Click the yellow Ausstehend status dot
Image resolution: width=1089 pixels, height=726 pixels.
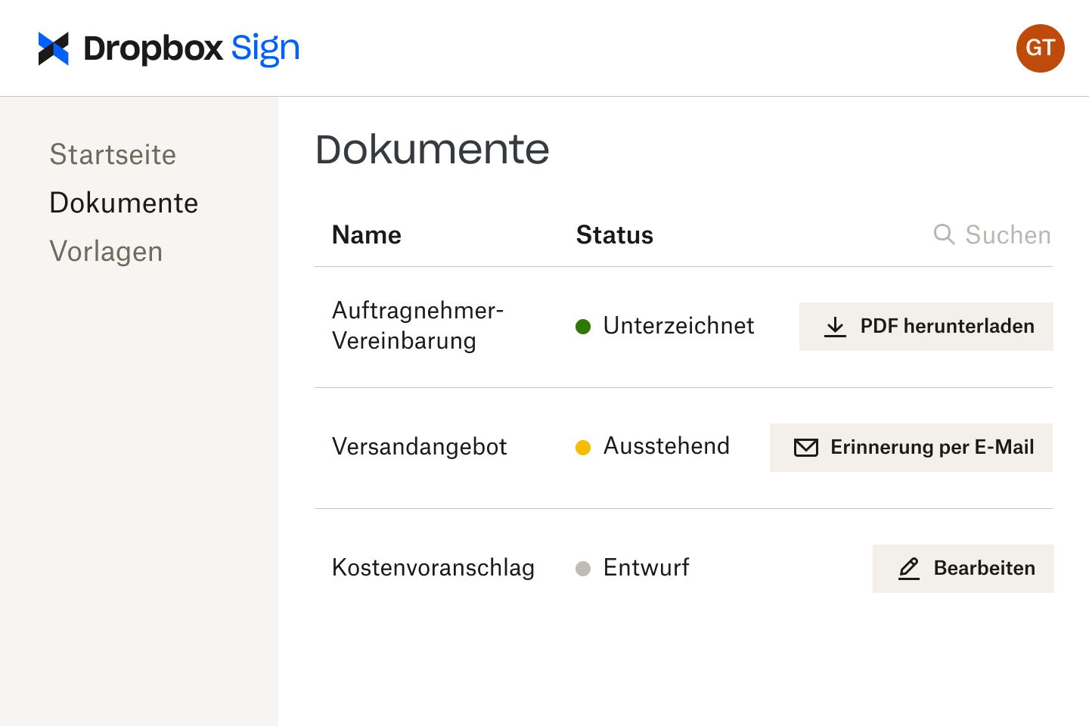(x=583, y=448)
